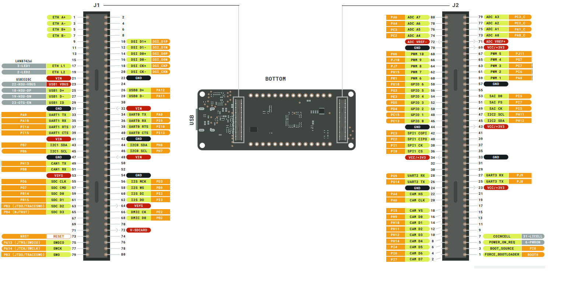The image size is (574, 285).
Task: Select the FORCE_BOOTLOADER pin label
Action: (502, 254)
